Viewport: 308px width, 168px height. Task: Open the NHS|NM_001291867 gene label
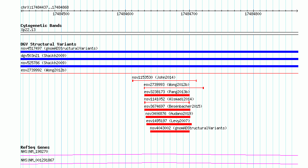37,160
